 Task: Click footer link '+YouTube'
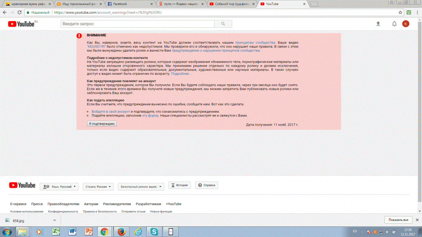(174, 204)
